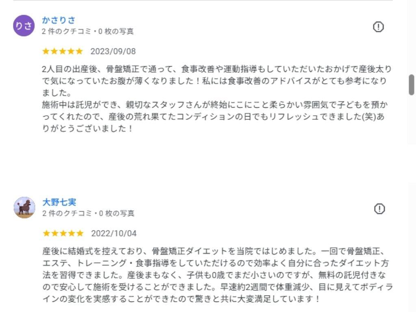The image size is (416, 312).
Task: Click fifth star in 大野七実's rating
Action: (80, 233)
